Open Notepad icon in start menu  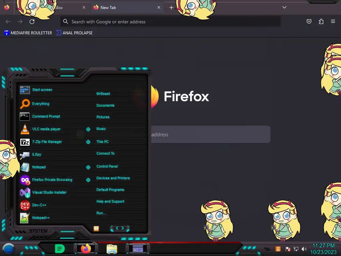[x=25, y=167]
